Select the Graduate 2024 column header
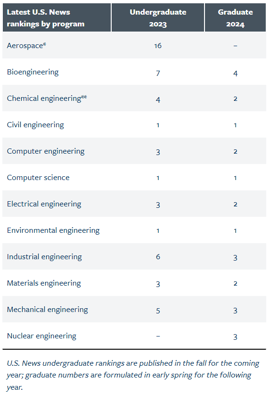The width and height of the screenshot is (270, 394). tap(235, 18)
